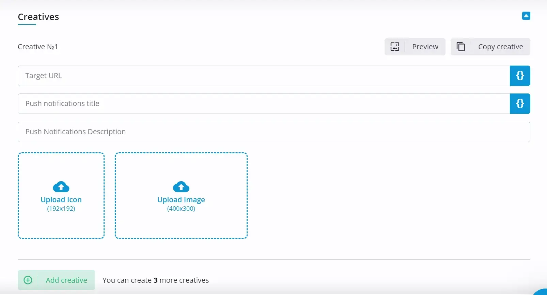The width and height of the screenshot is (547, 295).
Task: Click the Preview image icon
Action: (x=395, y=47)
